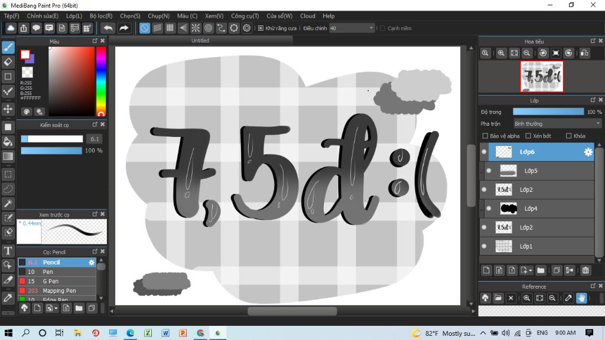Select the Eraser tool

pos(8,61)
